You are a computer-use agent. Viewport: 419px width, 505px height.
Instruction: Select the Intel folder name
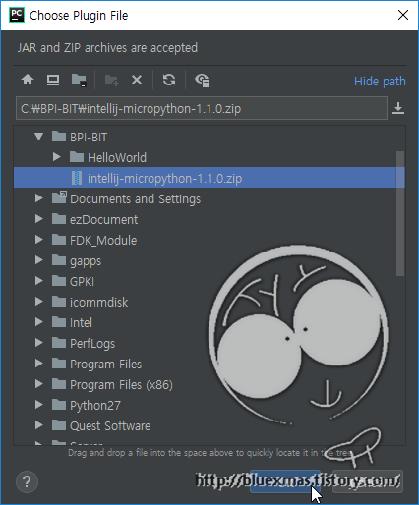tap(81, 323)
